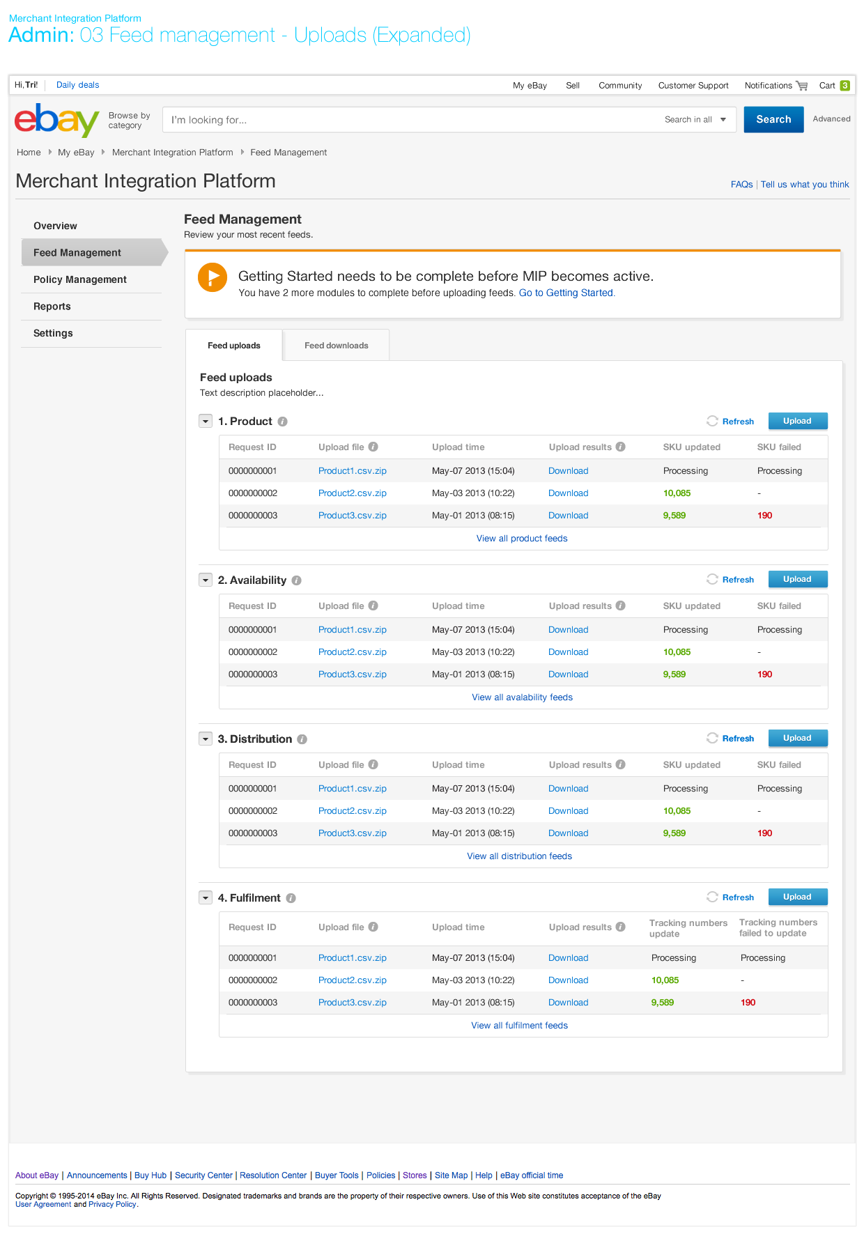864x1234 pixels.
Task: Click Upload results info icon in Product table
Action: click(x=620, y=447)
